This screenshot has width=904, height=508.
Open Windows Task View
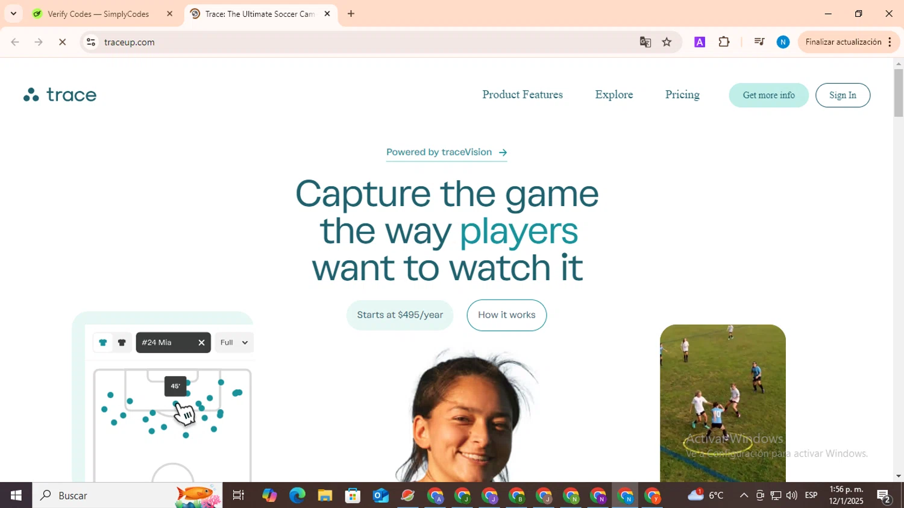[x=239, y=495]
